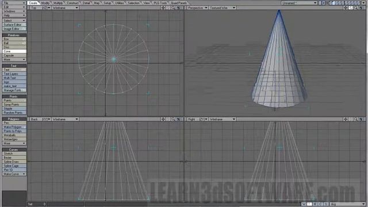Click the zoom magnifier icon in the Top viewport
368x207 pixels.
point(173,7)
